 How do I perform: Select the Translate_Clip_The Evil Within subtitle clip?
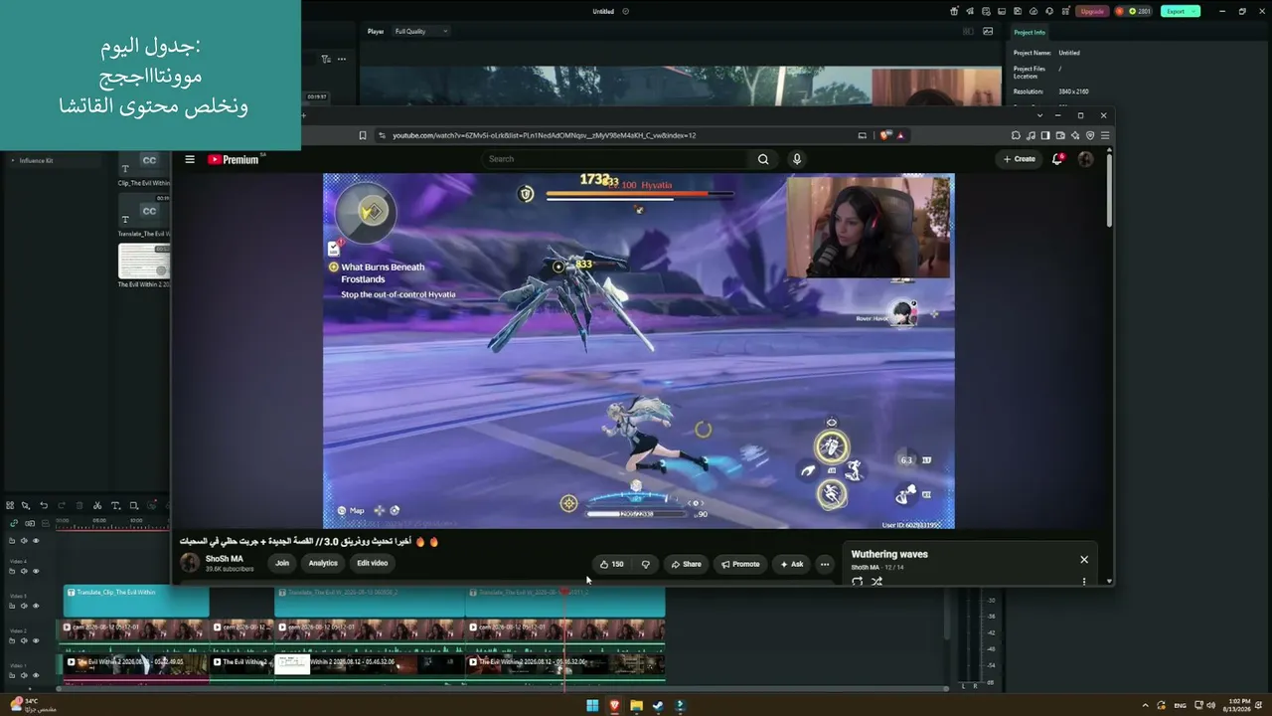pos(136,602)
